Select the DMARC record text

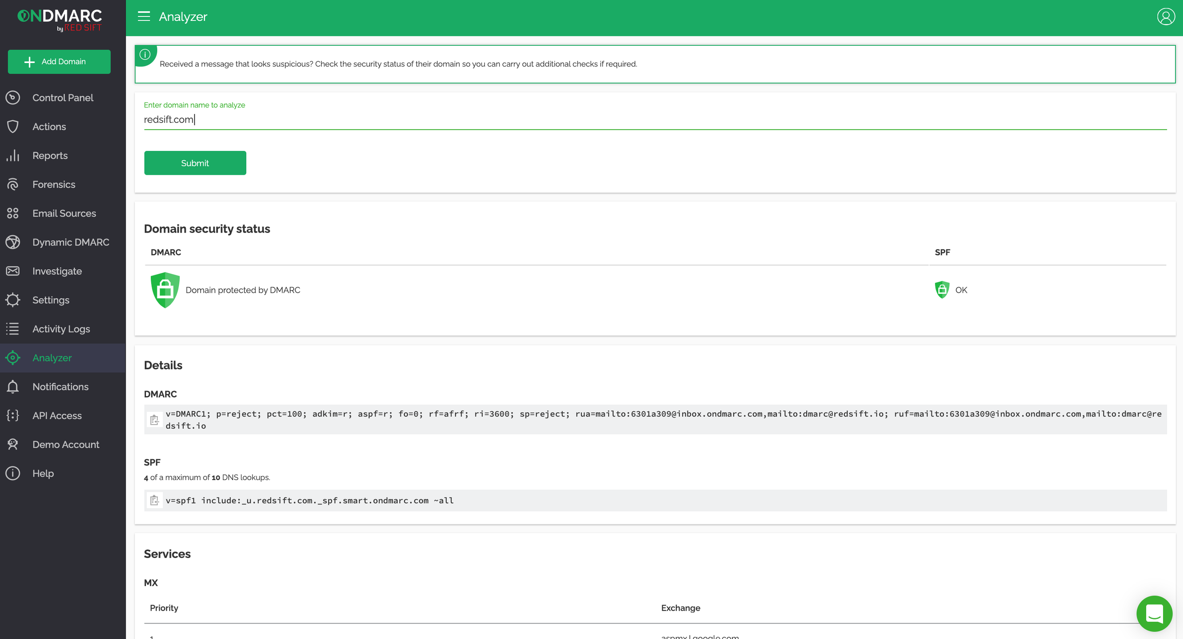click(x=663, y=420)
